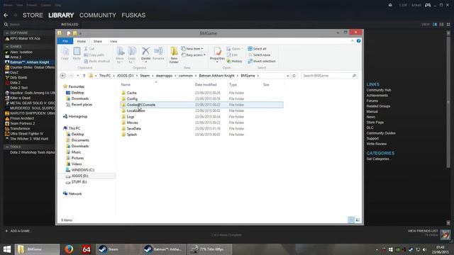454x255 pixels.
Task: Click the Windows Start button
Action: coord(7,249)
